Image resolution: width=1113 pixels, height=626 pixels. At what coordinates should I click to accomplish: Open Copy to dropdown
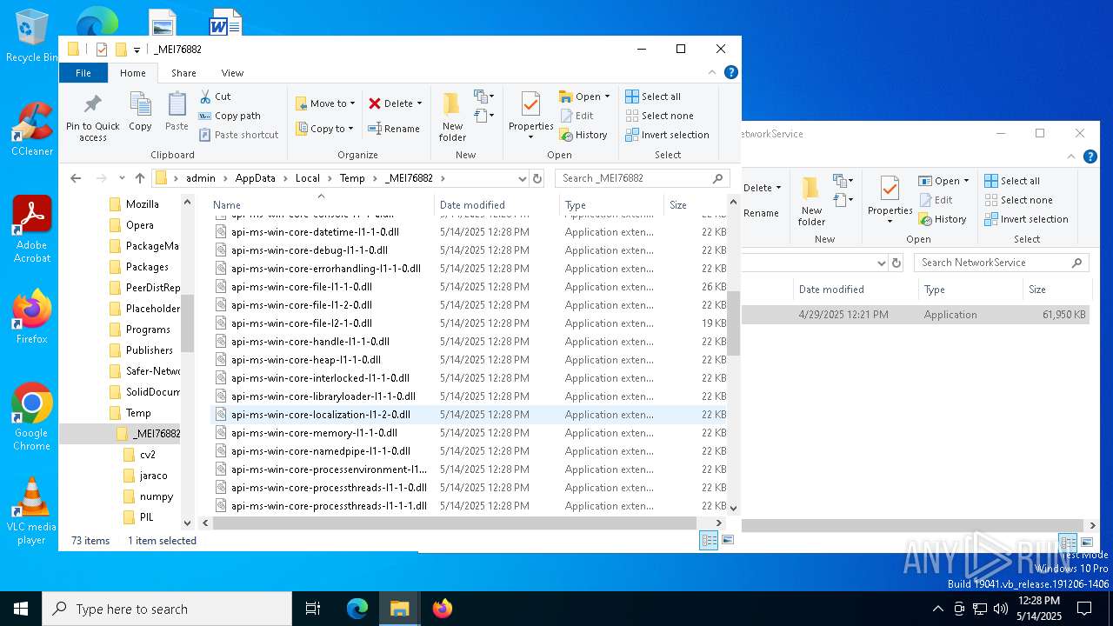point(324,129)
